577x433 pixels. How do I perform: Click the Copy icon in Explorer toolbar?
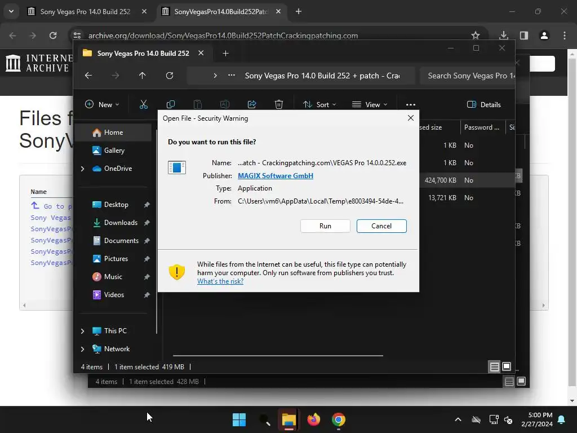tap(171, 104)
